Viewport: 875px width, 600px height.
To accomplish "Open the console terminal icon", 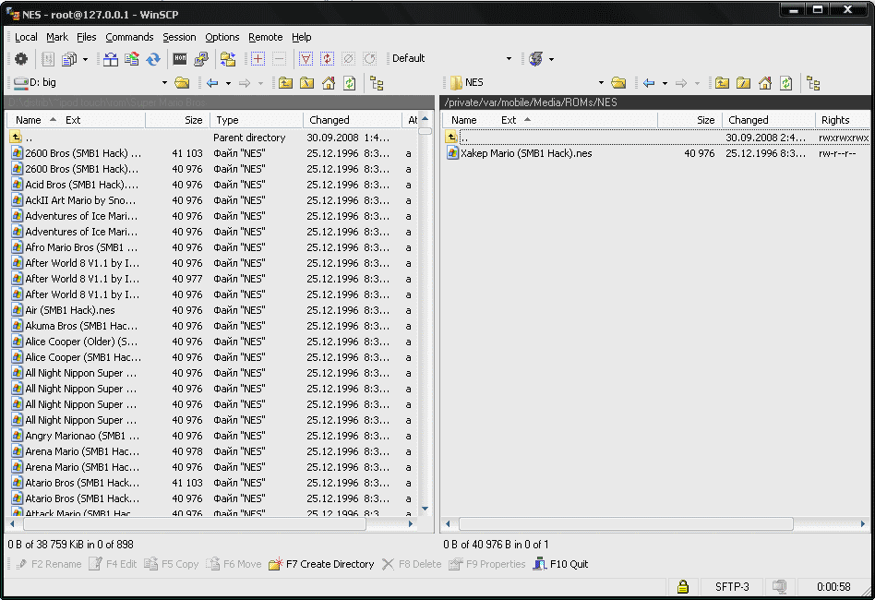I will pyautogui.click(x=180, y=59).
